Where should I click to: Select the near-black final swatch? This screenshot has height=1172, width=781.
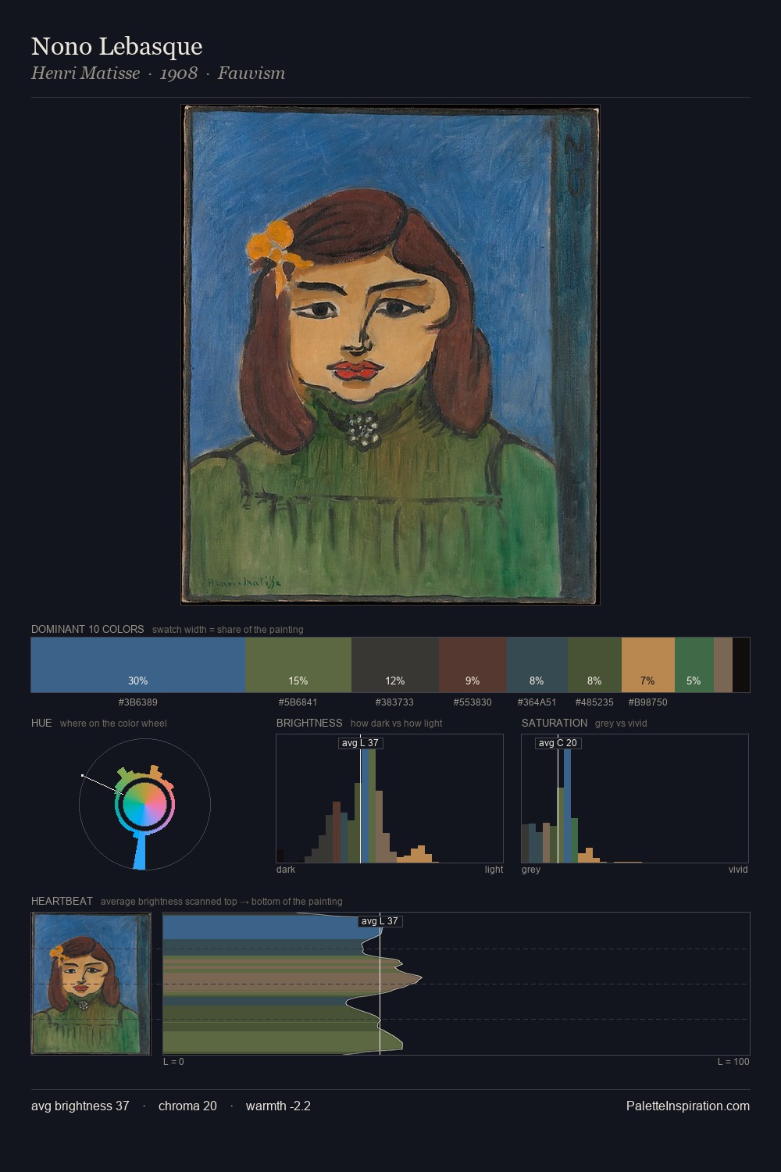click(741, 665)
